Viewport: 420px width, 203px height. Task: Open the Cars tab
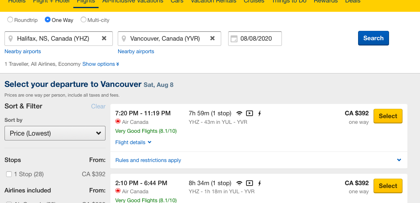click(177, 1)
